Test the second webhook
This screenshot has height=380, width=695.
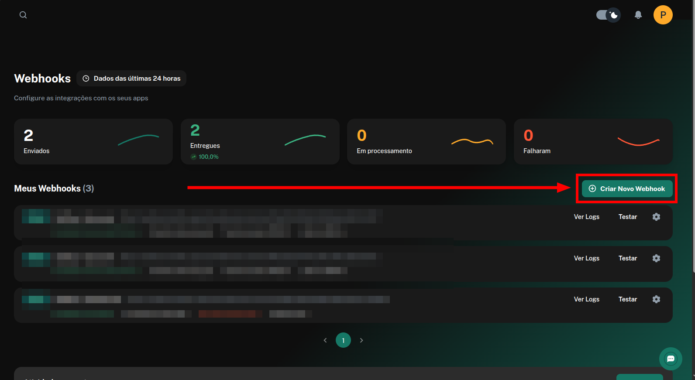[628, 258]
